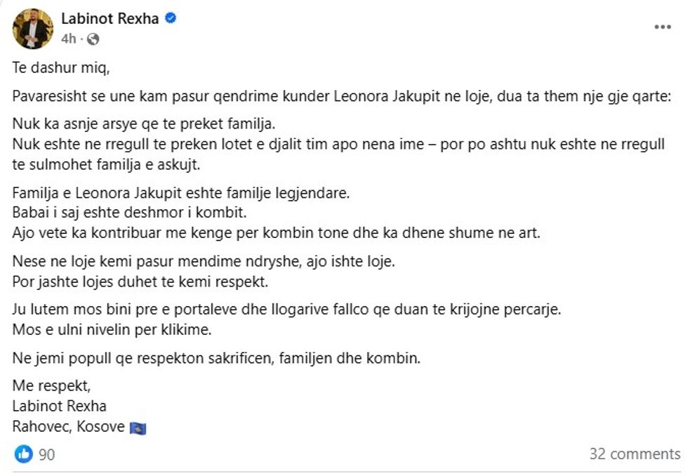Show who reacted via the 90 count
The width and height of the screenshot is (688, 474).
pos(47,454)
